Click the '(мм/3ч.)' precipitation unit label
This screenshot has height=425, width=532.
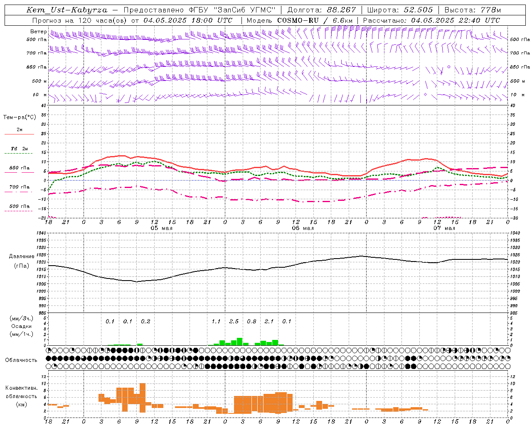coord(22,318)
